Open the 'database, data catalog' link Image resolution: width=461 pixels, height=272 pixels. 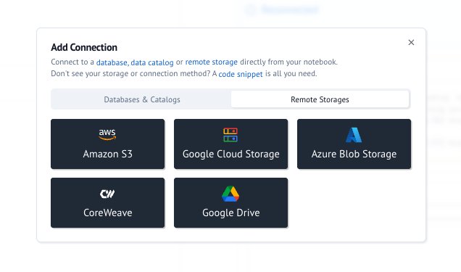pyautogui.click(x=135, y=62)
